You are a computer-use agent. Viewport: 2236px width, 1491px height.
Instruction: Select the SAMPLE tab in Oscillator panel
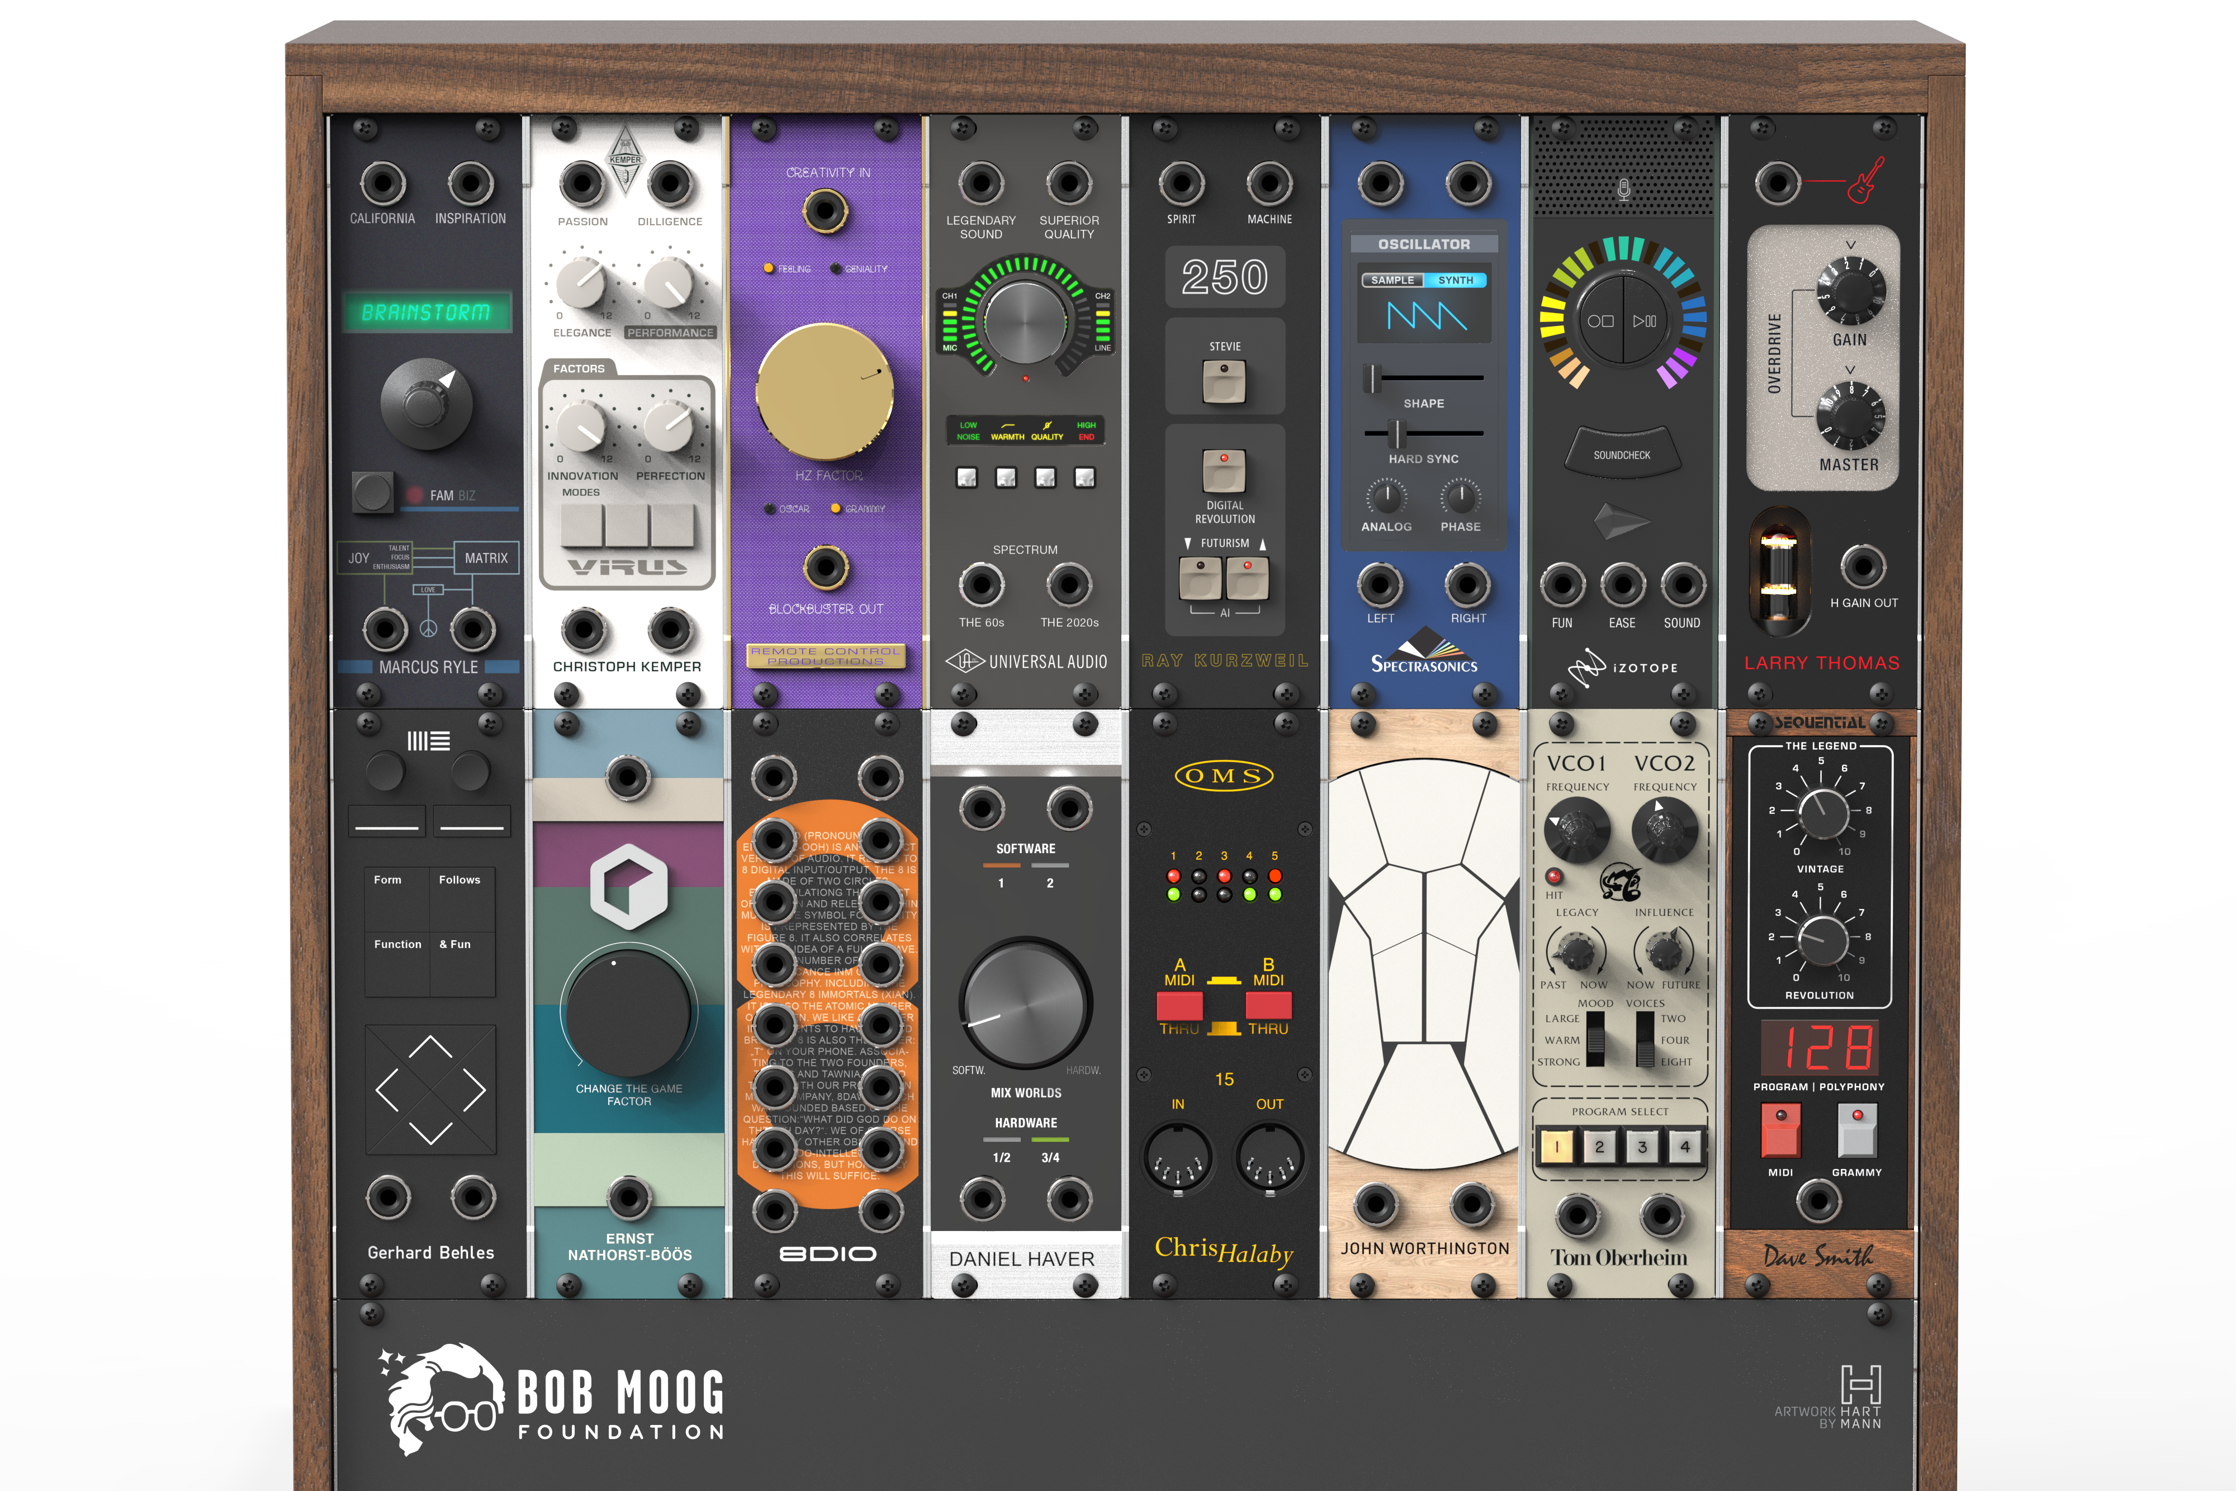[x=1392, y=281]
